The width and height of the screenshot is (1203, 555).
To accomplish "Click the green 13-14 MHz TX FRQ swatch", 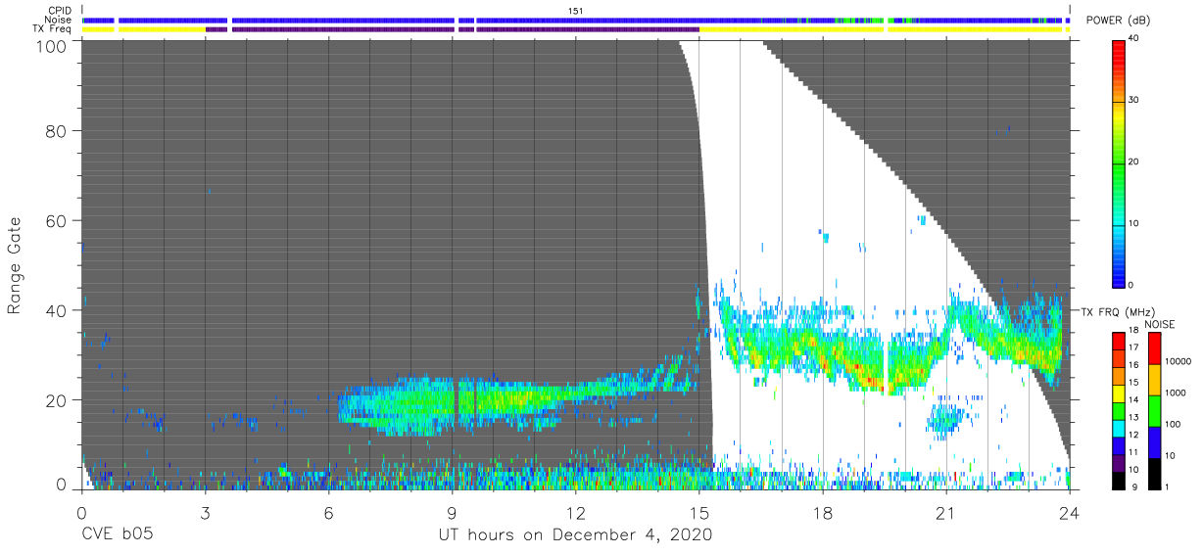I will (x=1118, y=410).
